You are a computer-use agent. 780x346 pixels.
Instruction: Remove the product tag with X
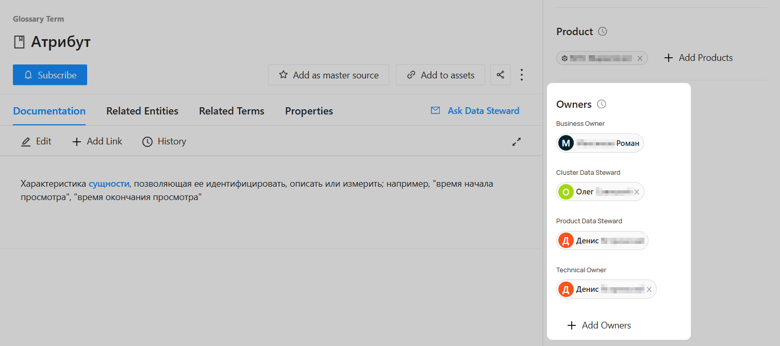(640, 58)
